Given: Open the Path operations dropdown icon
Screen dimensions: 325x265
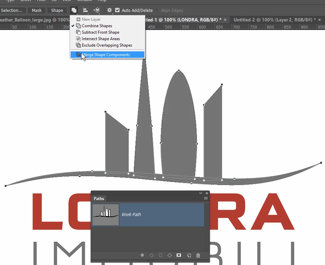Looking at the screenshot, I should click(x=74, y=10).
